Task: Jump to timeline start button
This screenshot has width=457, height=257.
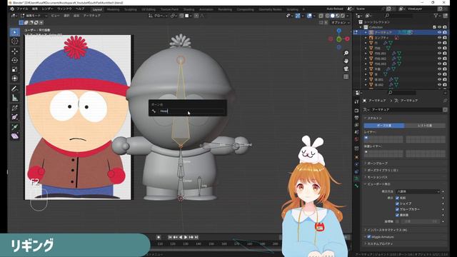Action: click(x=170, y=237)
